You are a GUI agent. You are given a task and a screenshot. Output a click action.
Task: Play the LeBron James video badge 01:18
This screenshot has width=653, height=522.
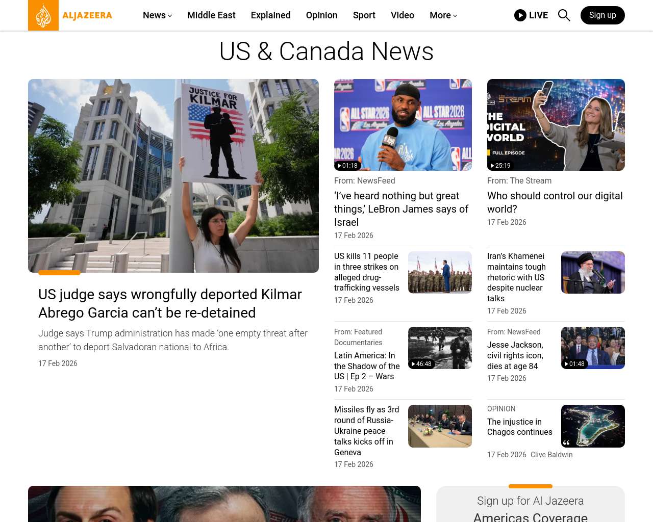(347, 166)
